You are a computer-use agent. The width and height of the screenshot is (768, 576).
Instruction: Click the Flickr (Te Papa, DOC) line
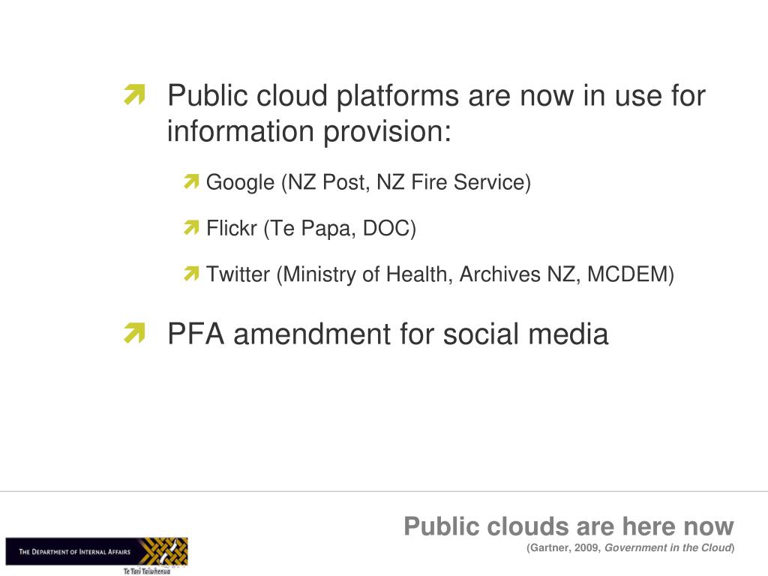pos(311,229)
